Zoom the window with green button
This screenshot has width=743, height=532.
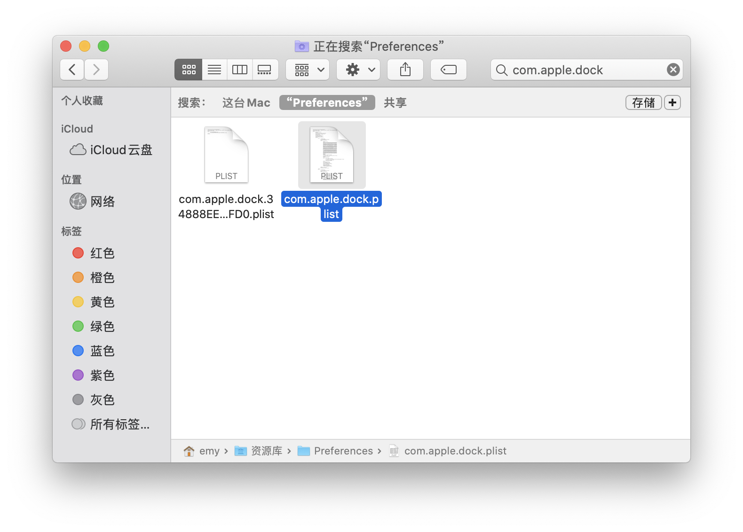coord(103,46)
